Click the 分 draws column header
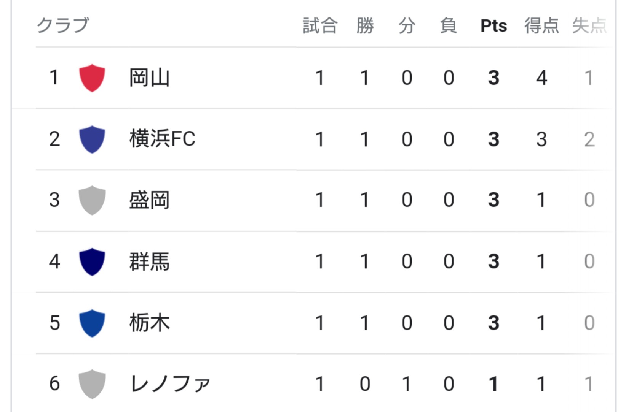Viewport: 626px width, 412px height. 407,26
